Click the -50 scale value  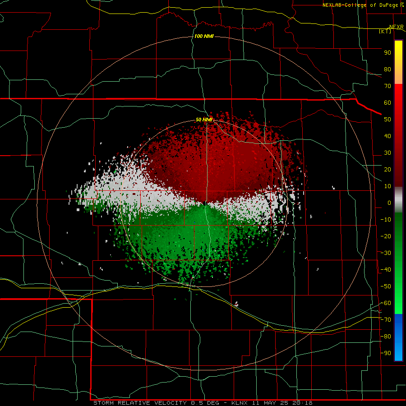coord(386,286)
